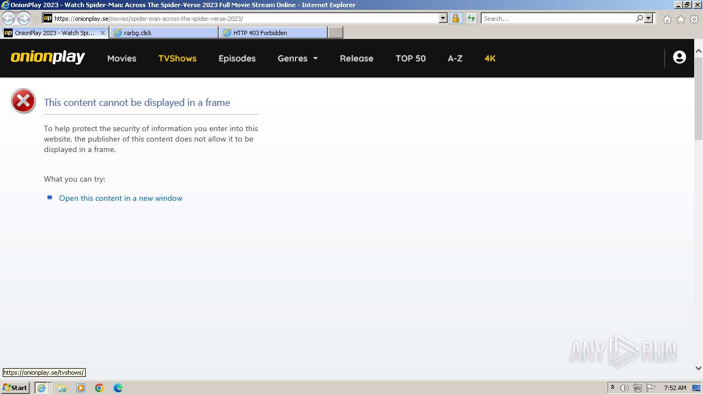703x395 pixels.
Task: Click the Action Center flag tray icon
Action: 651,388
